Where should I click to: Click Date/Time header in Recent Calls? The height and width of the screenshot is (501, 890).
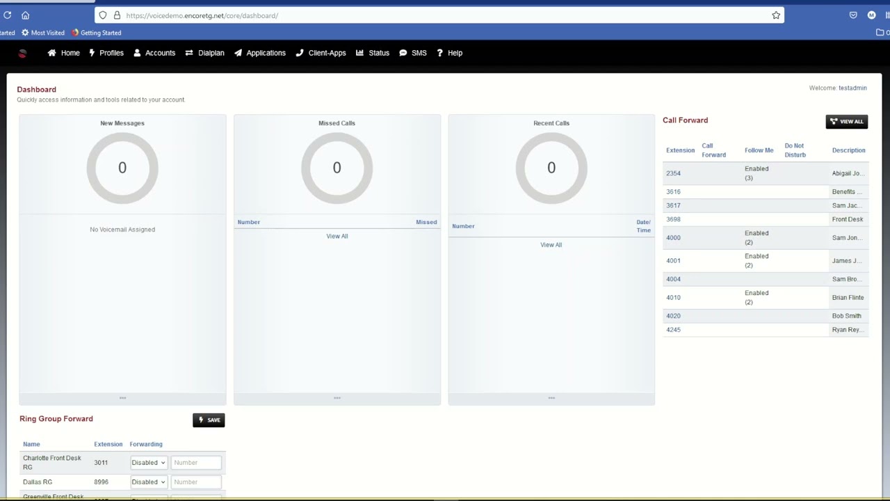pos(643,226)
